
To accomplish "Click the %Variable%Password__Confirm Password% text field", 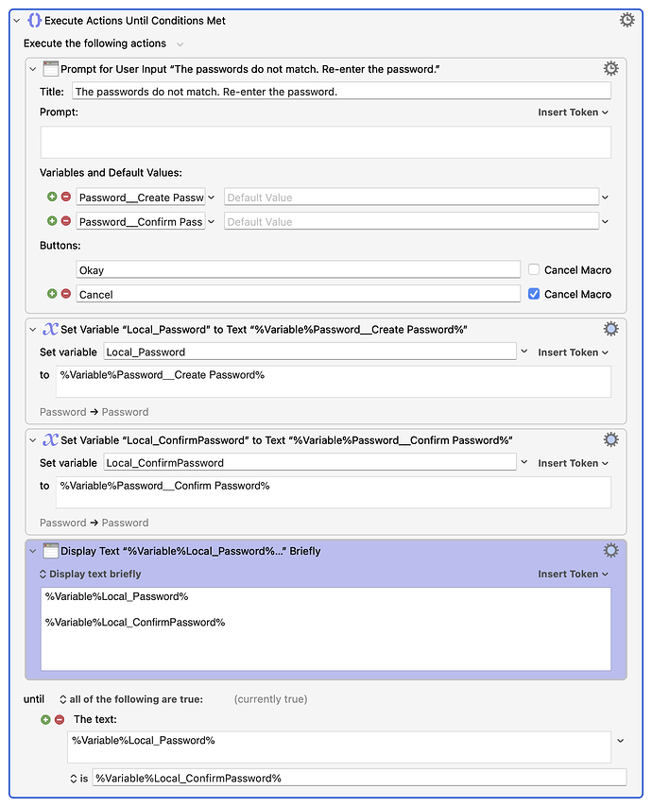I will [334, 492].
